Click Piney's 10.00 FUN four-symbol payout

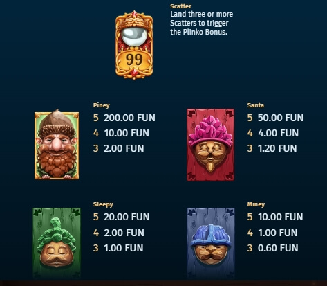click(127, 133)
